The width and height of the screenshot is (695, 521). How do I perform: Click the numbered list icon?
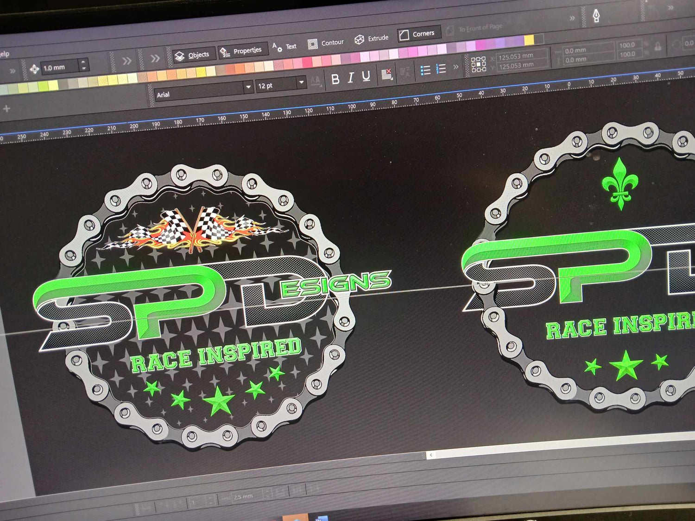(441, 69)
